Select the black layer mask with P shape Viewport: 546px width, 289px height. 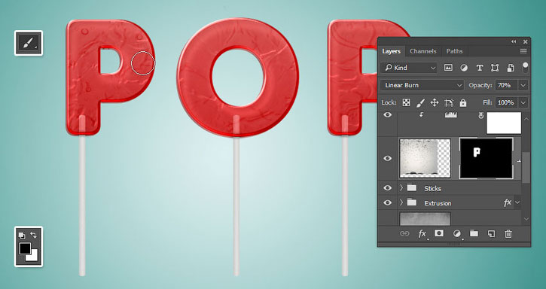487,159
